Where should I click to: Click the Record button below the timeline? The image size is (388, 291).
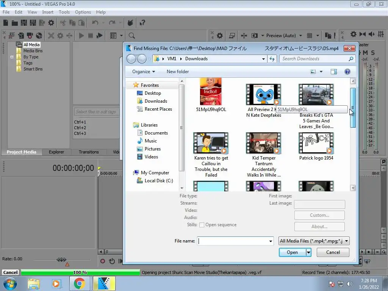[103, 261]
